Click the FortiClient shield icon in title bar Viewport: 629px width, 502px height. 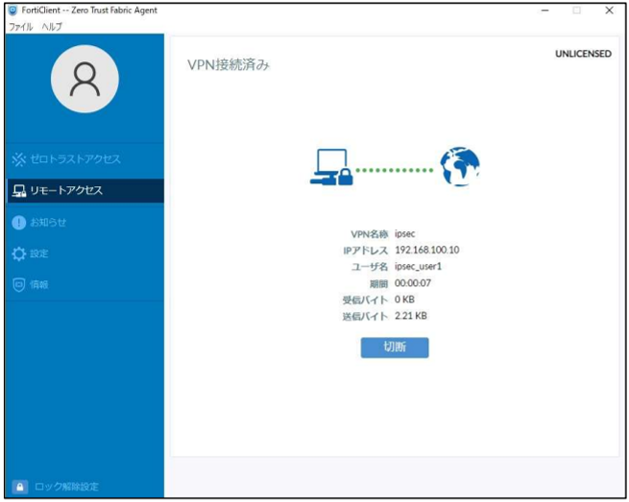click(12, 11)
